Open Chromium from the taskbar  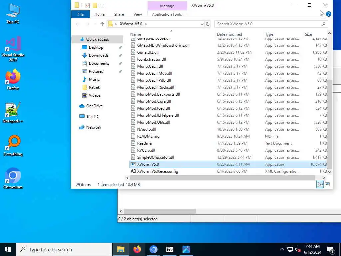click(153, 249)
